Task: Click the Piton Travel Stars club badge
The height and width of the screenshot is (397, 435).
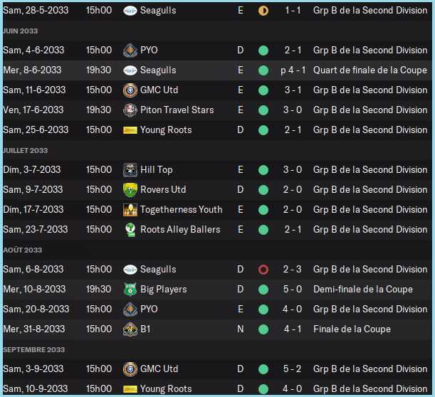Action: click(130, 110)
